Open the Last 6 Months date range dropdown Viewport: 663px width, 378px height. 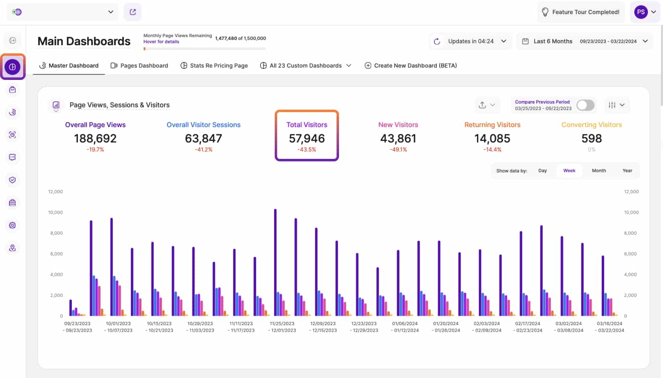coord(585,41)
